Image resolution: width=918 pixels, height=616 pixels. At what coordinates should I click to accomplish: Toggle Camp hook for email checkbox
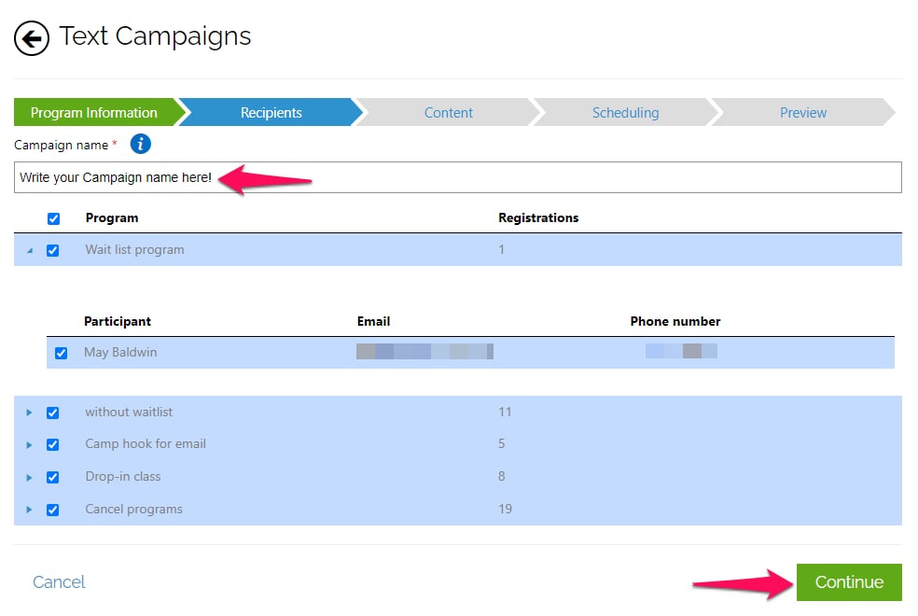pos(53,444)
